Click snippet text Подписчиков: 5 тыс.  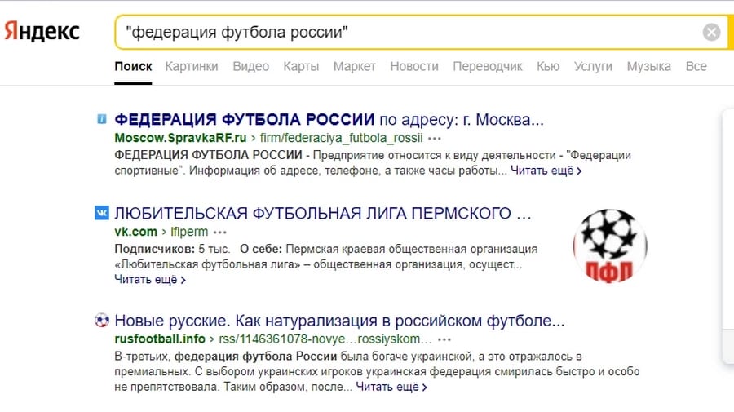(172, 249)
